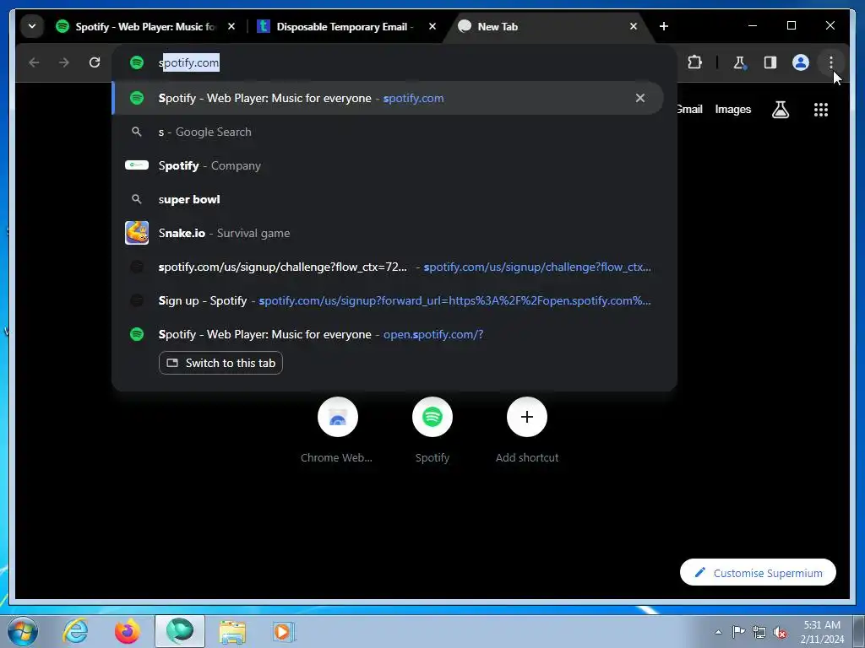
Task: Click the Snake.io game icon
Action: pyautogui.click(x=137, y=233)
